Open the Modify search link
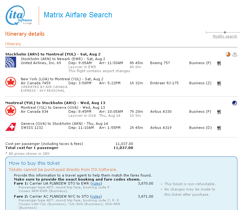The width and height of the screenshot is (240, 210). tap(225, 37)
